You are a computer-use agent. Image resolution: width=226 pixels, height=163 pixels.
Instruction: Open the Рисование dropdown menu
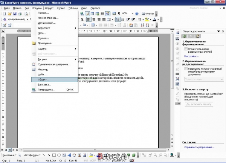pos(9,155)
